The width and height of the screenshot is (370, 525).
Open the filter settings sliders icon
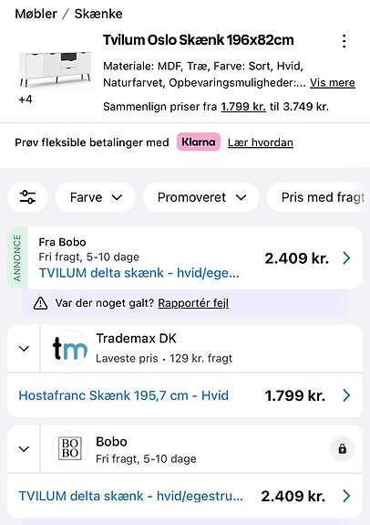[27, 197]
